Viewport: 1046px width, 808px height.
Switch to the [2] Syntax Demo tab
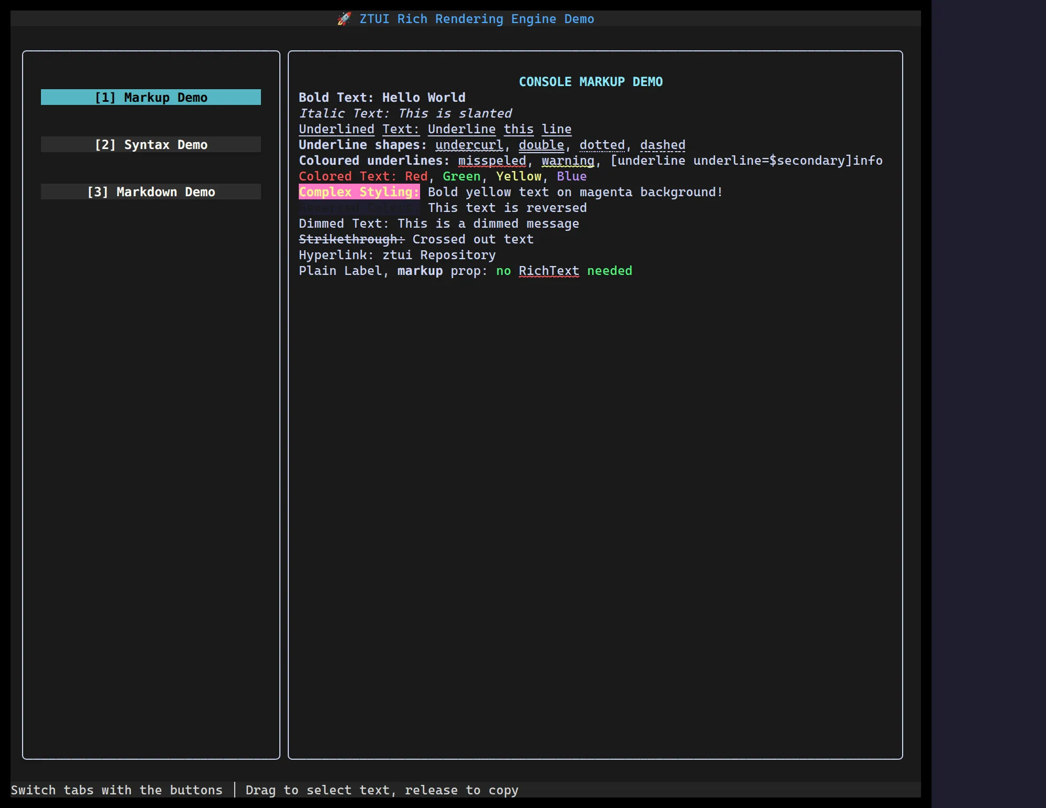(151, 145)
